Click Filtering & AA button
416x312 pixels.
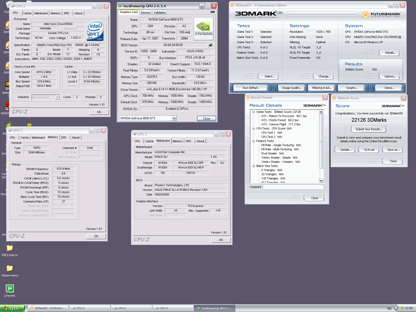[x=322, y=88]
